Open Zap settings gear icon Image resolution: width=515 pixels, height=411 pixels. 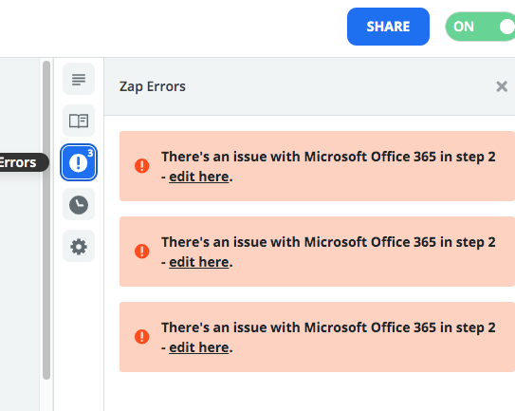click(x=79, y=246)
